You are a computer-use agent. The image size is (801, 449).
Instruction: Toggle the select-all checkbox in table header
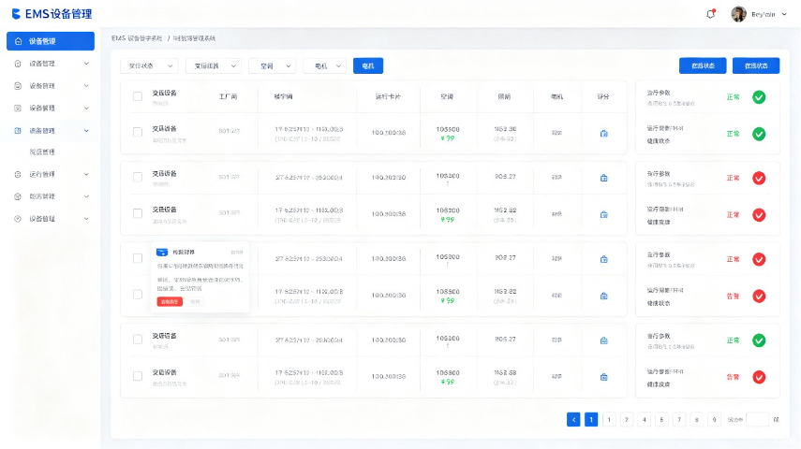[138, 96]
